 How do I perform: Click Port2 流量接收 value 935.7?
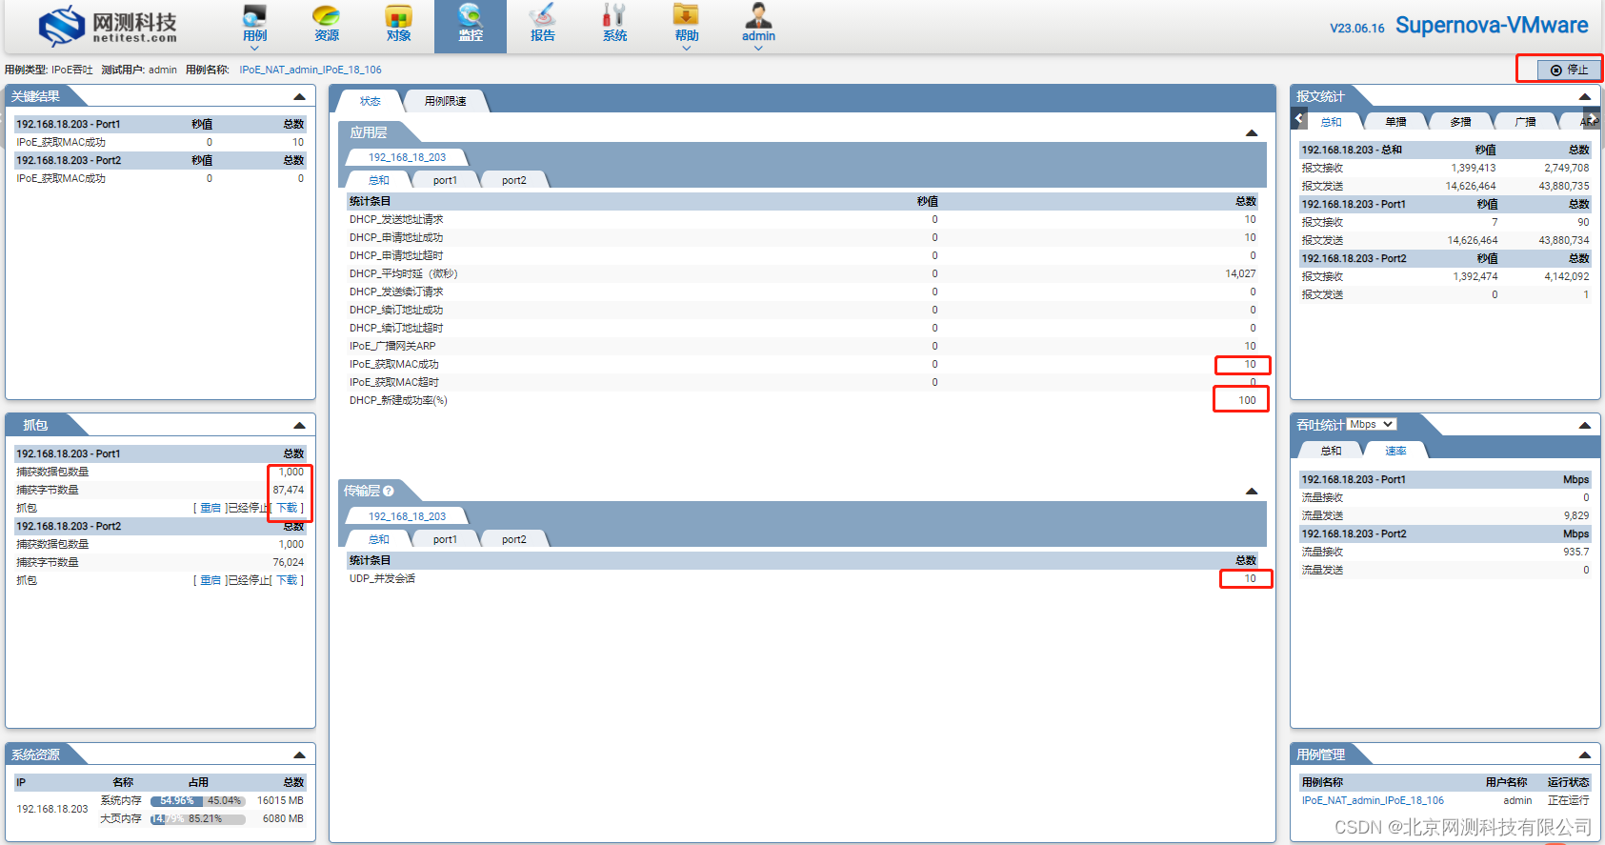pos(1576,552)
